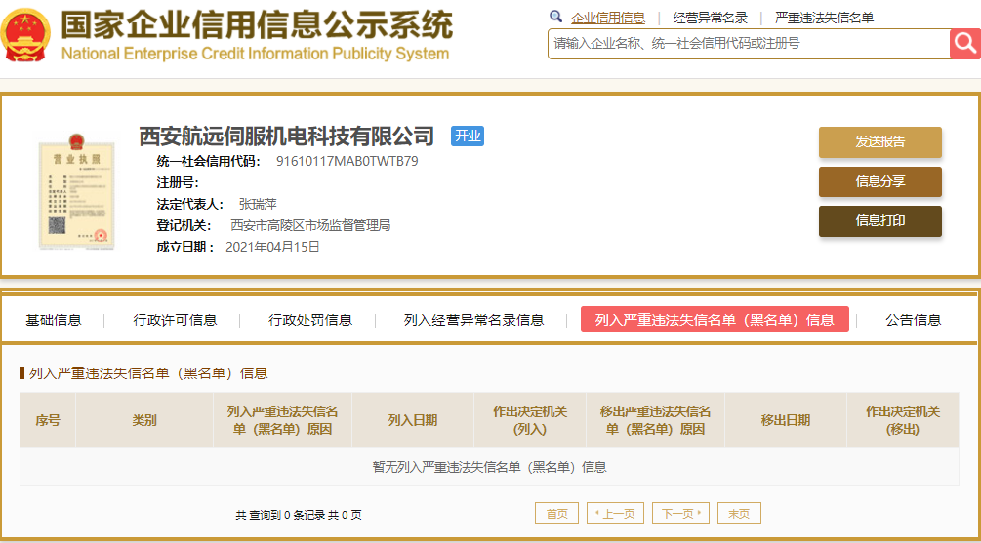Click establishment date 2021年04月15日
The height and width of the screenshot is (543, 981).
click(x=272, y=247)
